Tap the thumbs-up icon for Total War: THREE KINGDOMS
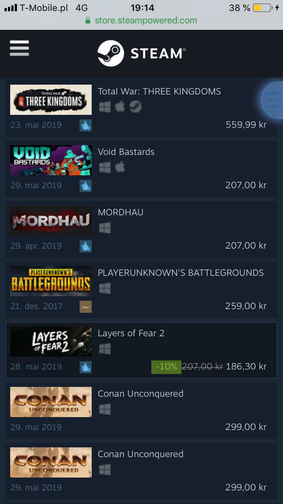The image size is (283, 504). 86,125
